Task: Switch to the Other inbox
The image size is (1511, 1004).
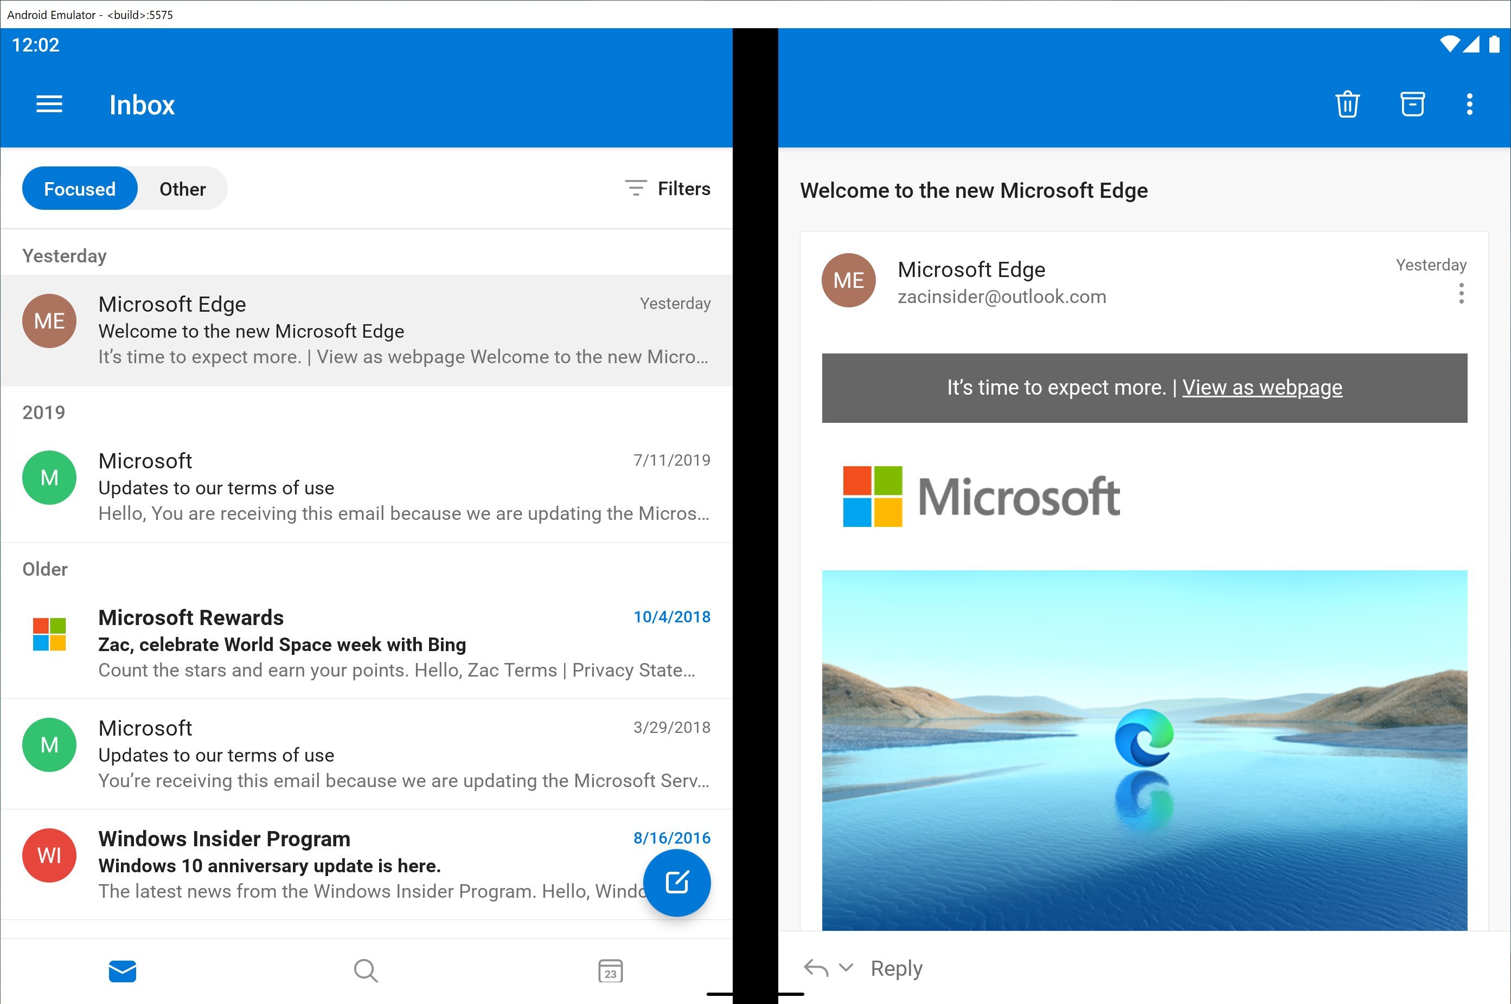Action: tap(183, 189)
